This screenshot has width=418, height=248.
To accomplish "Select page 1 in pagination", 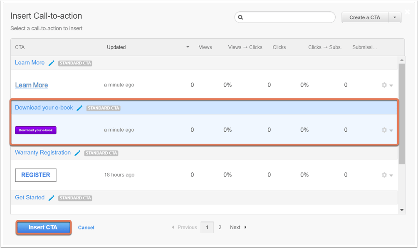I will click(207, 227).
